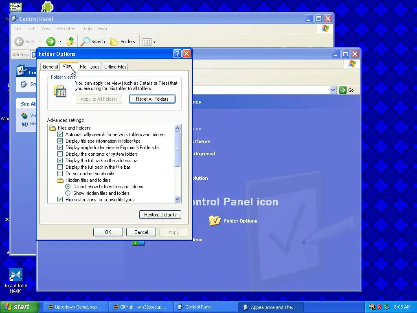Enable Do not cache thumbnails checkbox
The height and width of the screenshot is (313, 417).
click(60, 174)
